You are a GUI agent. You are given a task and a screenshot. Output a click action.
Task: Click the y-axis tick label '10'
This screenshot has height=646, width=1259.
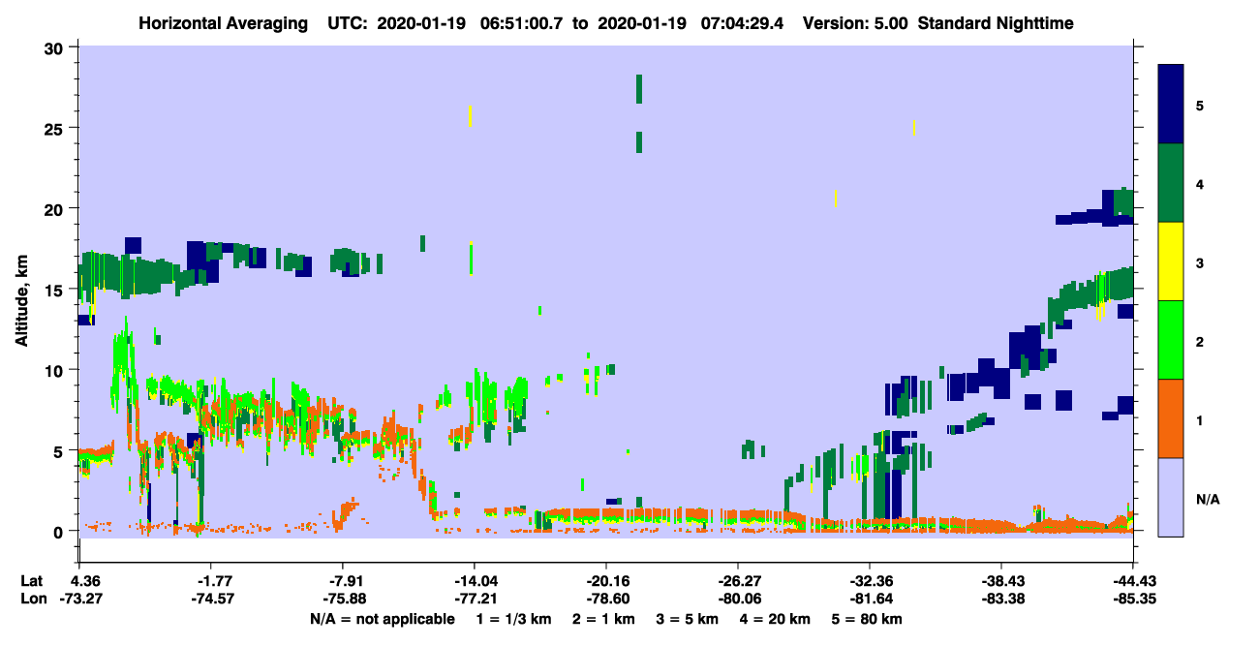coord(55,370)
